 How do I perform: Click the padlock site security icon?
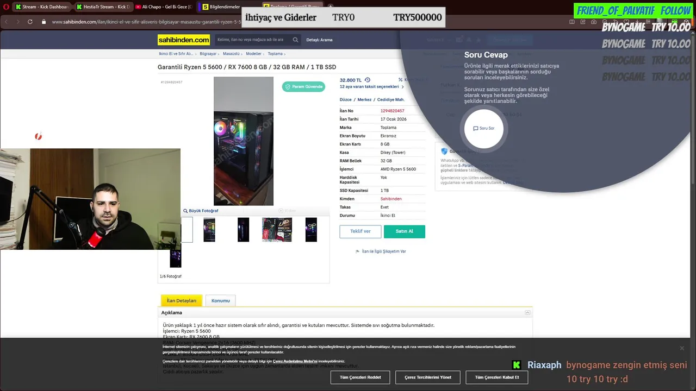(44, 22)
